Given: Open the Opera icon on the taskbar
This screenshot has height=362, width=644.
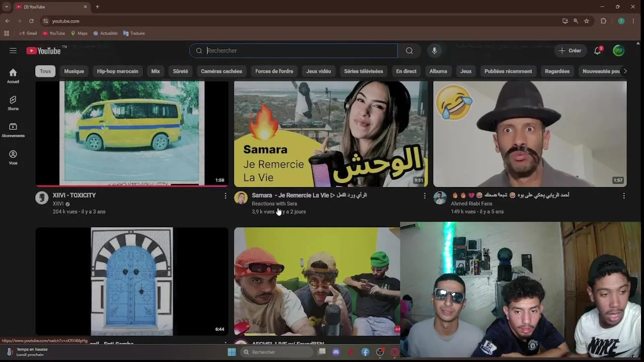Looking at the screenshot, I should click(x=394, y=352).
